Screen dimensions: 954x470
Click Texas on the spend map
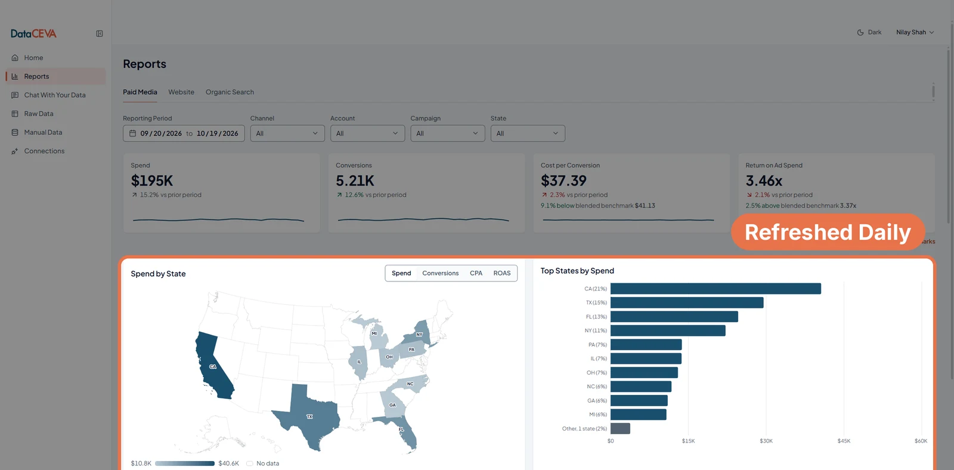tap(308, 417)
